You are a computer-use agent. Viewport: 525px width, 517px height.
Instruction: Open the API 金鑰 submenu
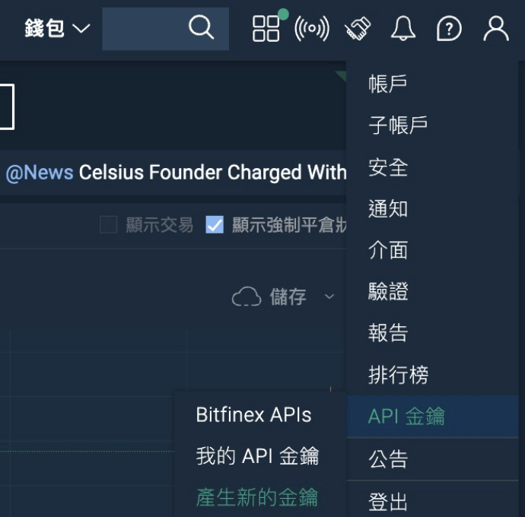pos(406,417)
